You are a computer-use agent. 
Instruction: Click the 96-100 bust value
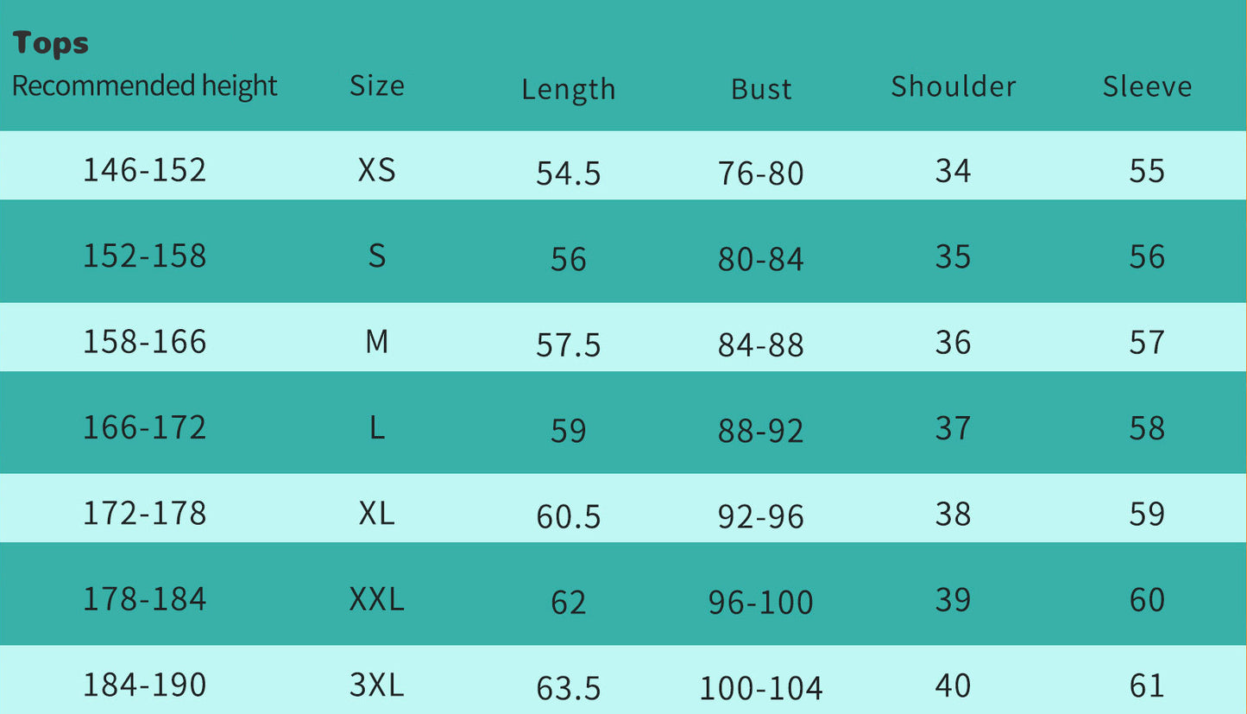(760, 603)
